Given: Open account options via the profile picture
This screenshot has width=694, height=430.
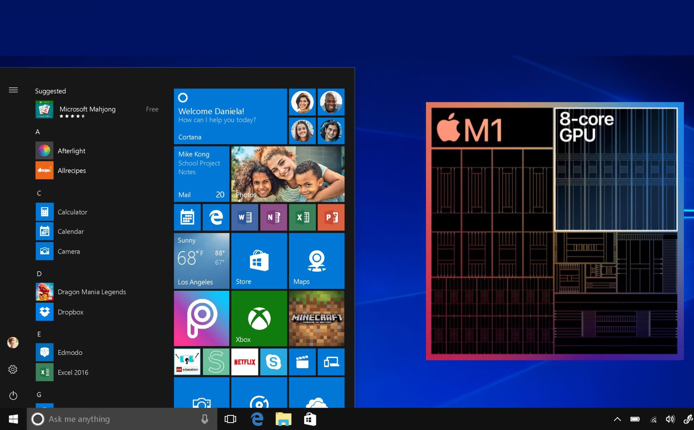Looking at the screenshot, I should [x=13, y=343].
